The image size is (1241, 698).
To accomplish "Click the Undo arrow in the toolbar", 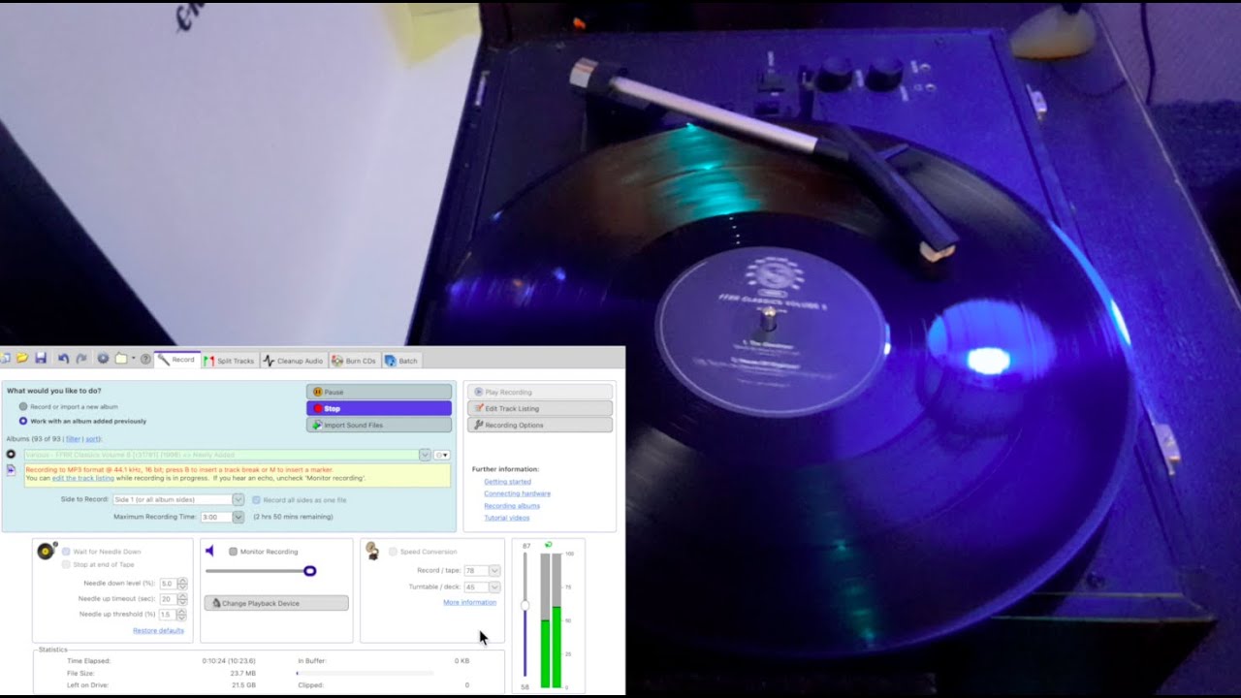I will point(63,359).
